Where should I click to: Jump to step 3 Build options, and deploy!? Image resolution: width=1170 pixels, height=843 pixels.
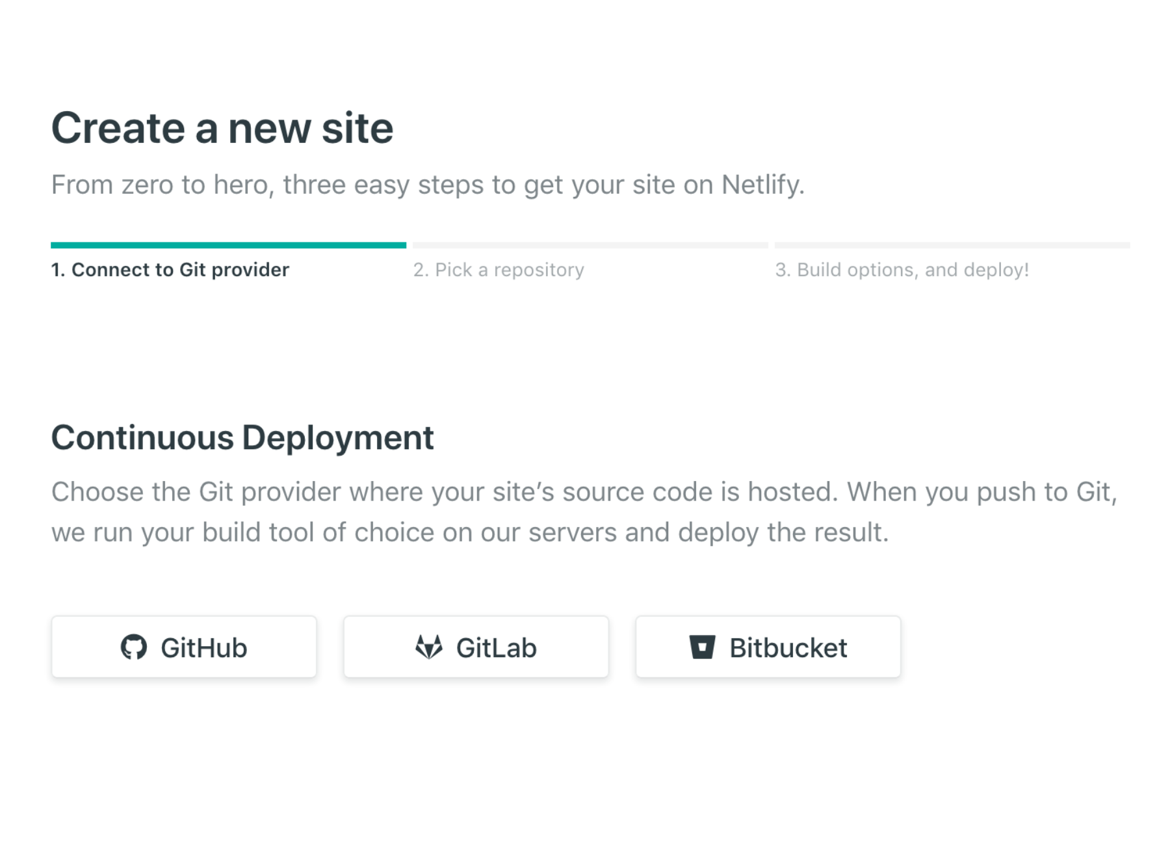pos(902,270)
